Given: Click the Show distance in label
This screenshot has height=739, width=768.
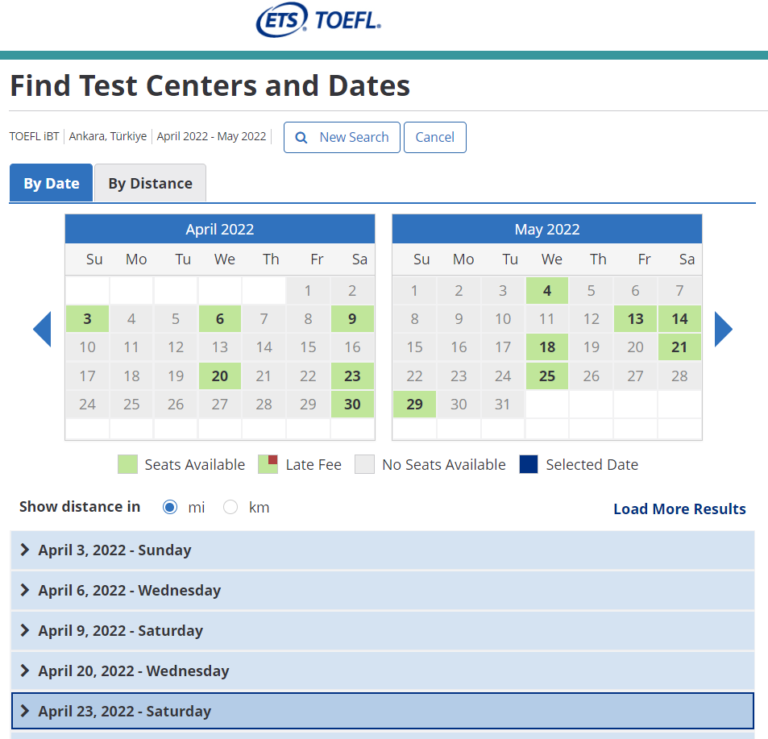Looking at the screenshot, I should point(80,507).
